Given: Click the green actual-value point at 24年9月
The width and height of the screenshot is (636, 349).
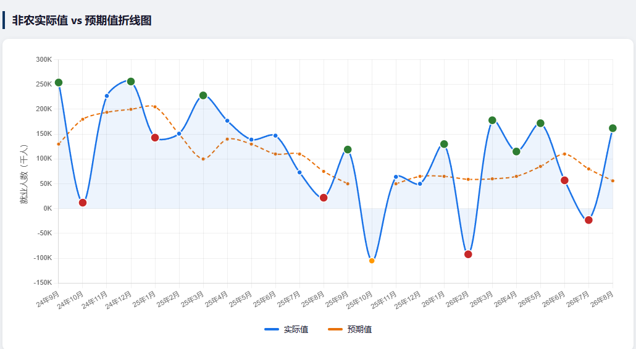Looking at the screenshot, I should click(x=59, y=83).
